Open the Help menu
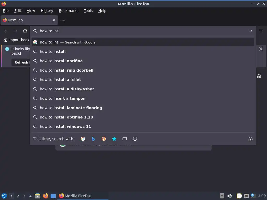 point(102,11)
